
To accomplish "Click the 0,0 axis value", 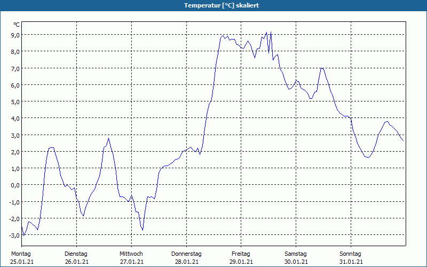I will point(15,185).
